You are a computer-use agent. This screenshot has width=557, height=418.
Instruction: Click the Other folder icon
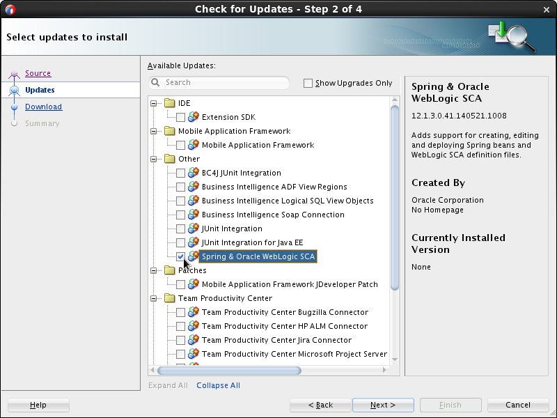coord(170,159)
